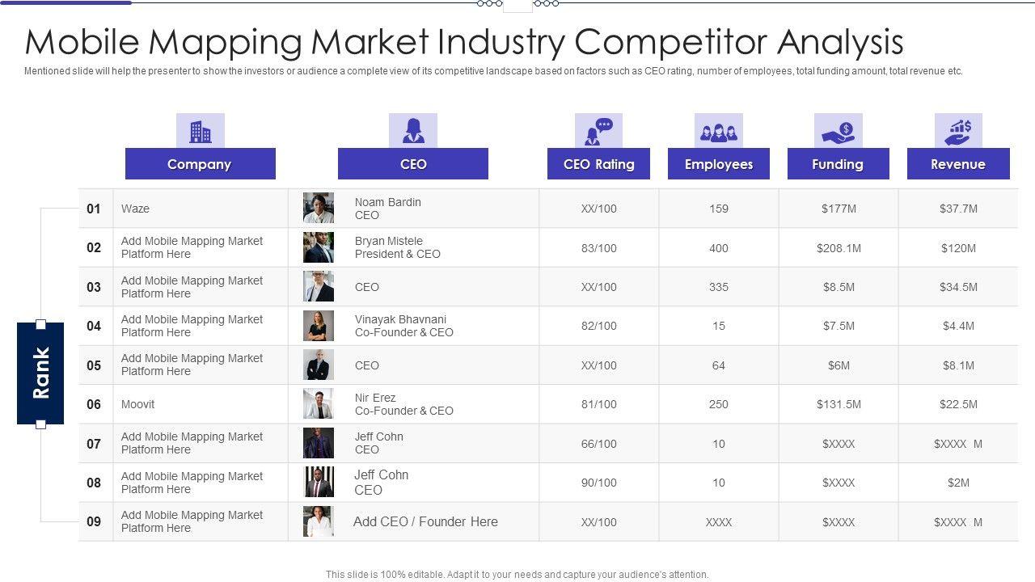1035x582 pixels.
Task: Click the Funding hand-with-coin icon
Action: (838, 131)
